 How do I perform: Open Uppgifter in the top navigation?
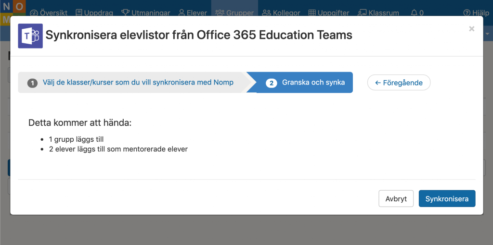(328, 13)
